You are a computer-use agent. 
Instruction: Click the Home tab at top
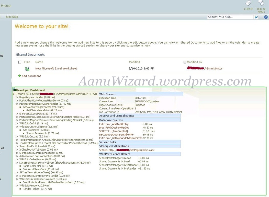6,6
